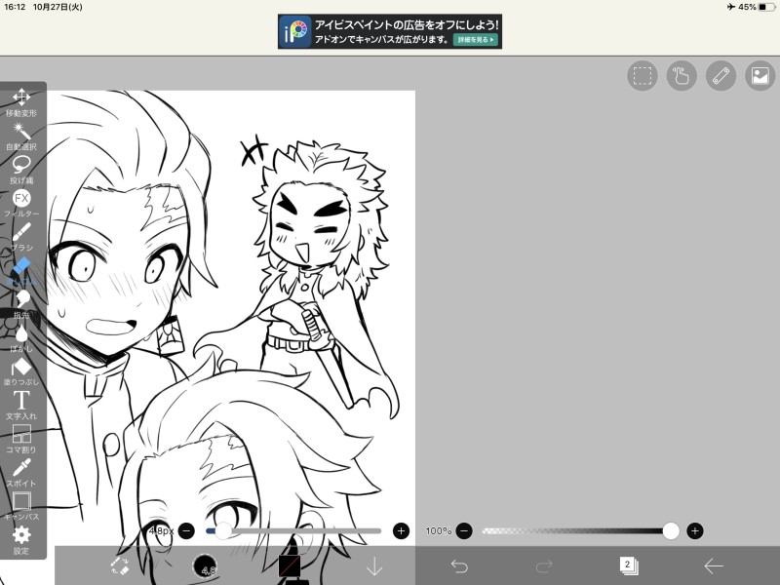Decrease brush thickness with minus button
The height and width of the screenshot is (585, 780).
tap(186, 530)
